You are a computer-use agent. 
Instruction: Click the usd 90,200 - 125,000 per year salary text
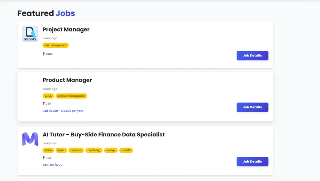tap(63, 111)
